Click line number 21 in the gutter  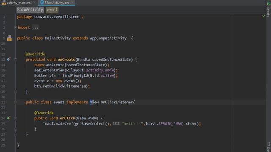[3, 102]
